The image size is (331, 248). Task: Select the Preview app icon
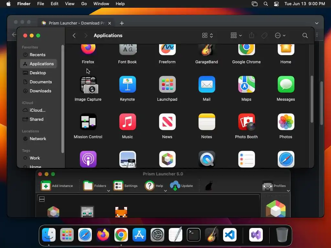tap(127, 159)
